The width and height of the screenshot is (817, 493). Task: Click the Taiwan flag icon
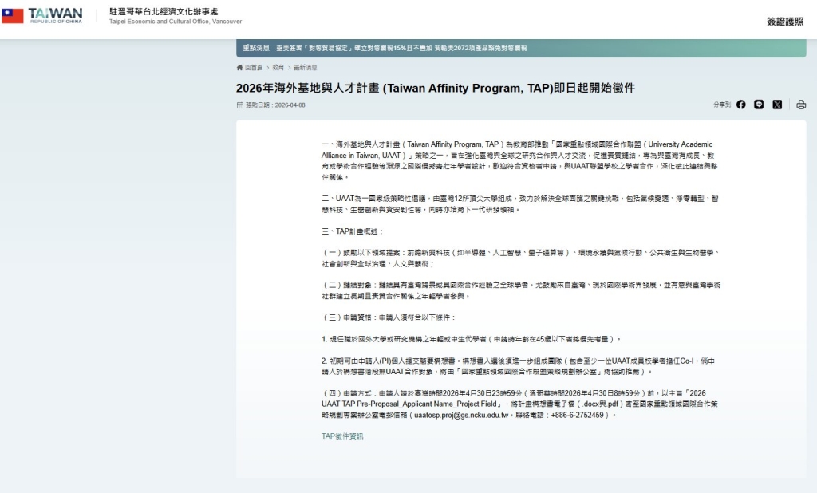(13, 16)
